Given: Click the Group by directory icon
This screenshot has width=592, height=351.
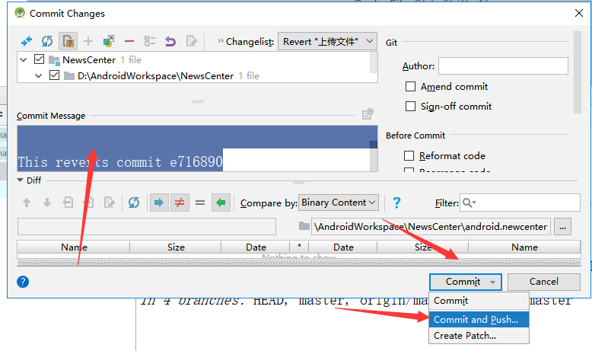Looking at the screenshot, I should (150, 41).
